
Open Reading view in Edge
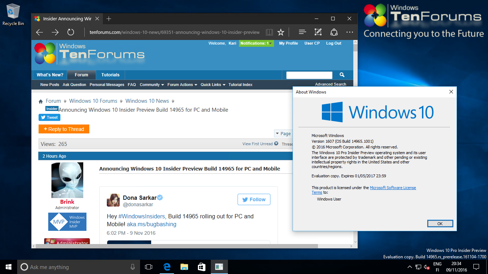(x=269, y=32)
